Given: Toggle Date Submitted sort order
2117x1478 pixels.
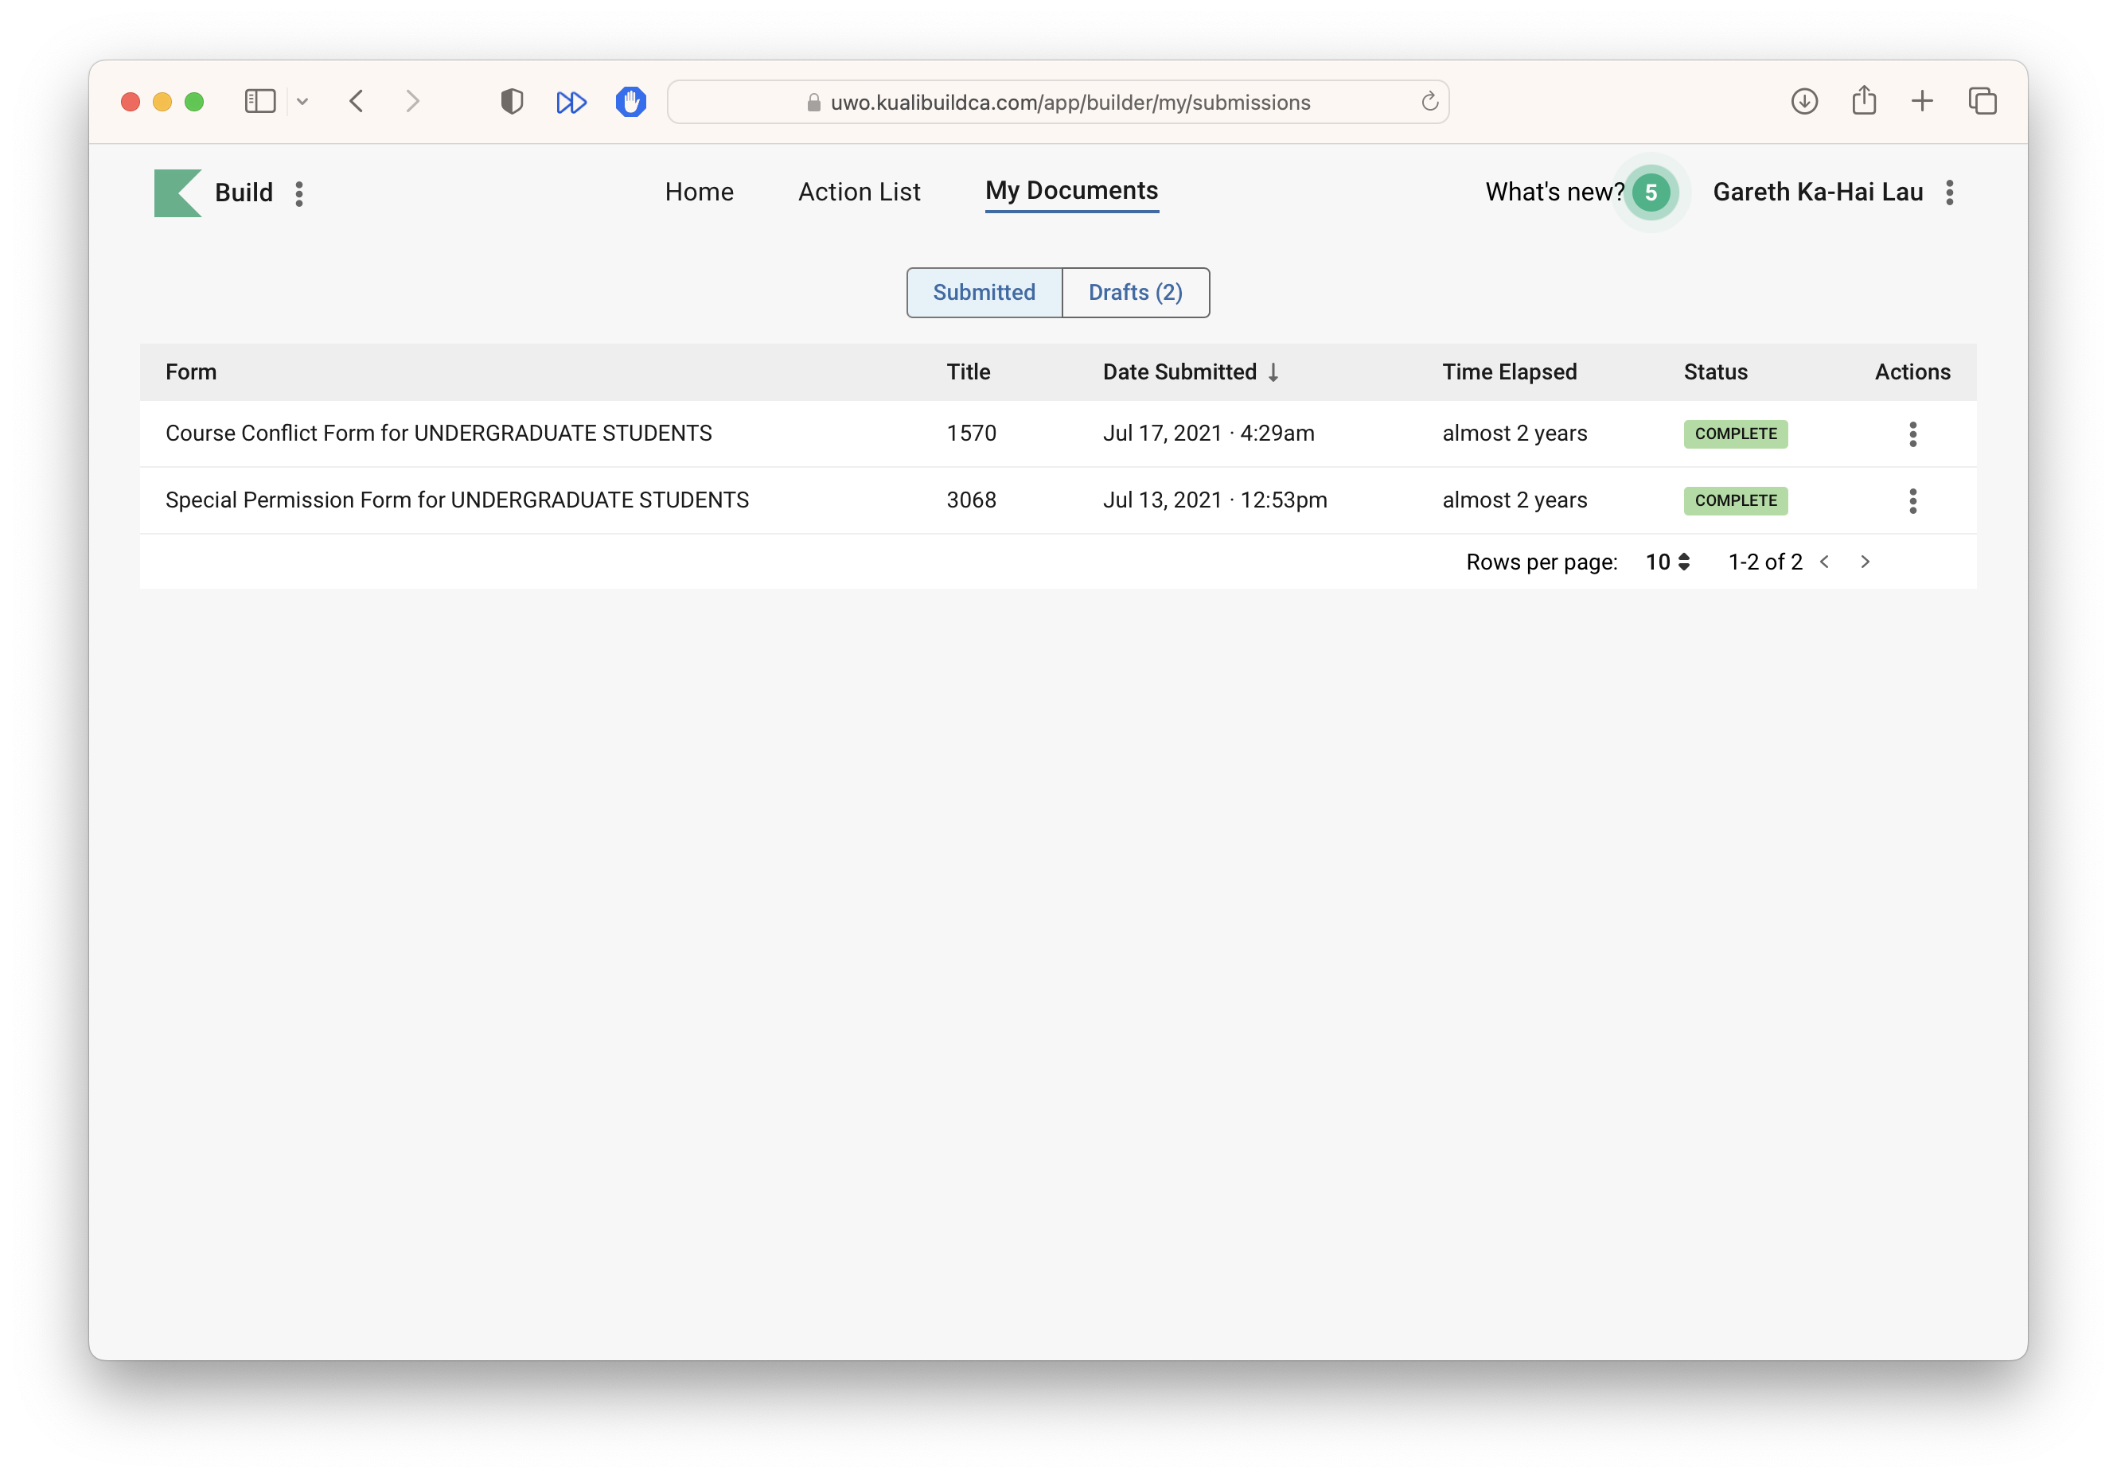Looking at the screenshot, I should (1190, 372).
